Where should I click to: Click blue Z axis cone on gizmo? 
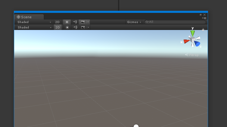point(197,43)
